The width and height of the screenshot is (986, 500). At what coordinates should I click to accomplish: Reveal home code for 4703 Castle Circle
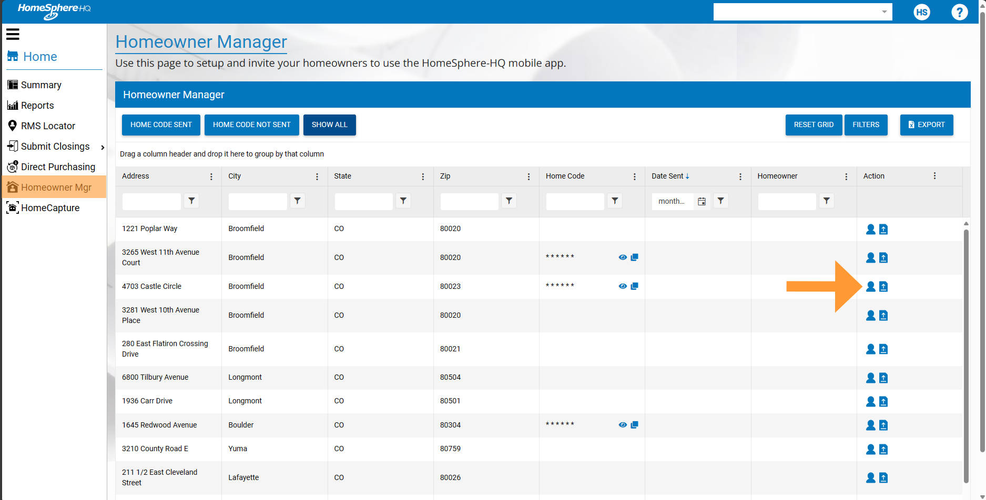coord(623,286)
